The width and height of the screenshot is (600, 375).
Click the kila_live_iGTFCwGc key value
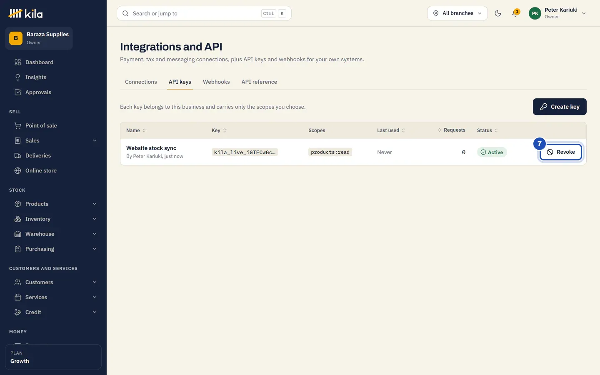click(x=245, y=152)
